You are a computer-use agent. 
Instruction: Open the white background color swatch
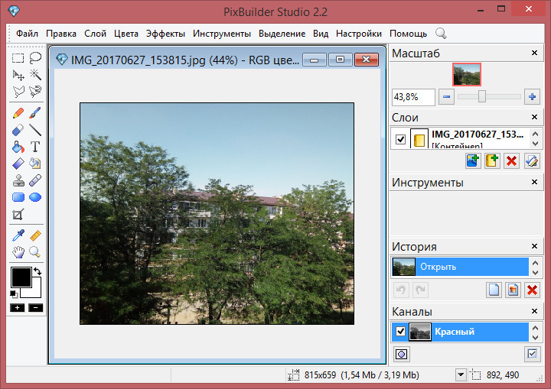tap(36, 292)
